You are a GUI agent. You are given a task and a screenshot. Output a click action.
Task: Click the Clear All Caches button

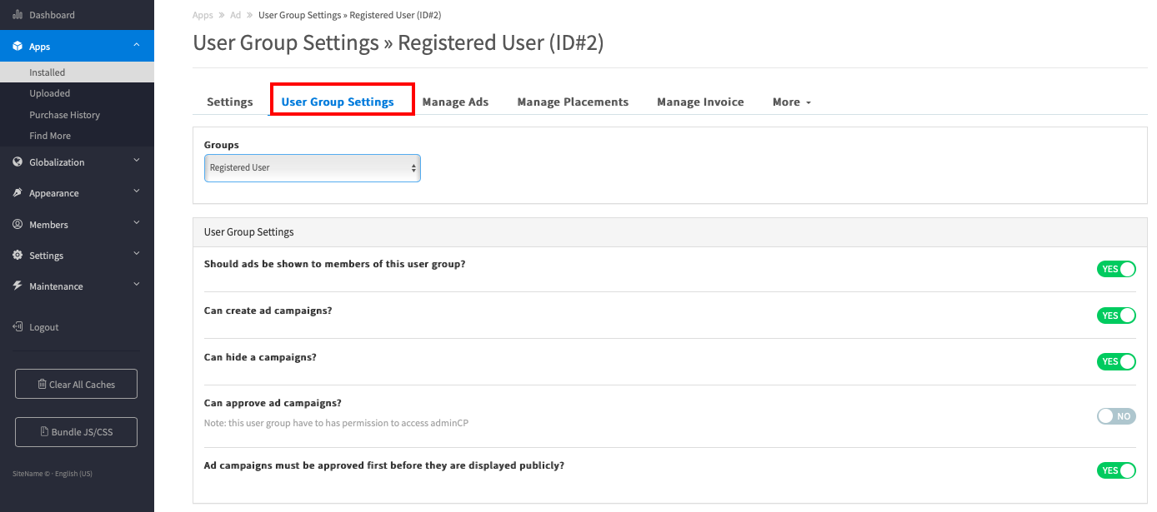76,384
